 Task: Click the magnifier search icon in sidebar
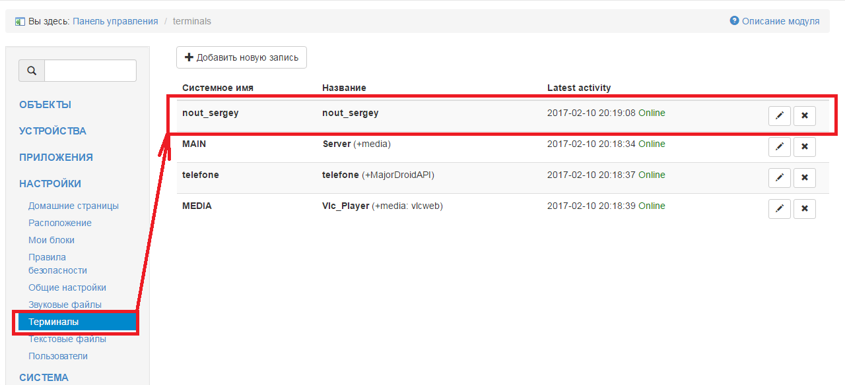tap(32, 71)
